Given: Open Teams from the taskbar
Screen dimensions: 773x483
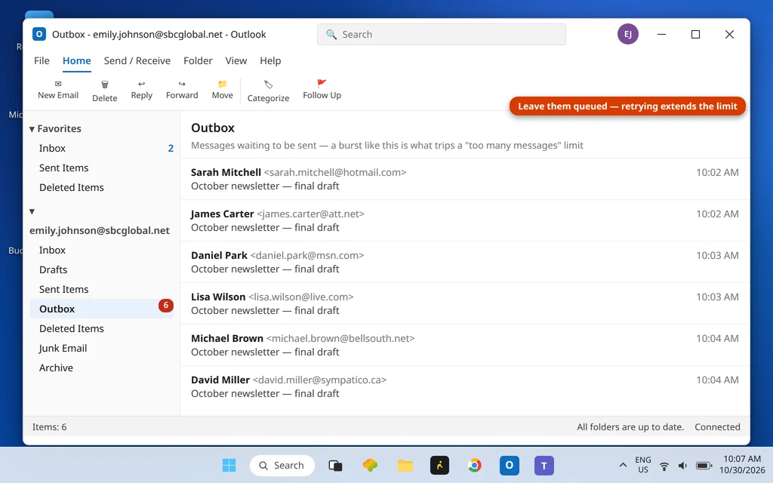Looking at the screenshot, I should click(x=544, y=465).
